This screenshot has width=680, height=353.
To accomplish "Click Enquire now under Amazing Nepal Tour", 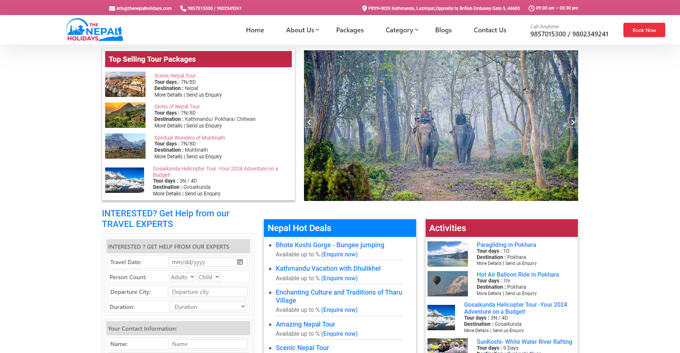I will pos(339,334).
